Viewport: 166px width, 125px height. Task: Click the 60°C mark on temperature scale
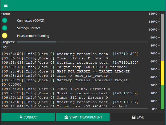point(154,61)
